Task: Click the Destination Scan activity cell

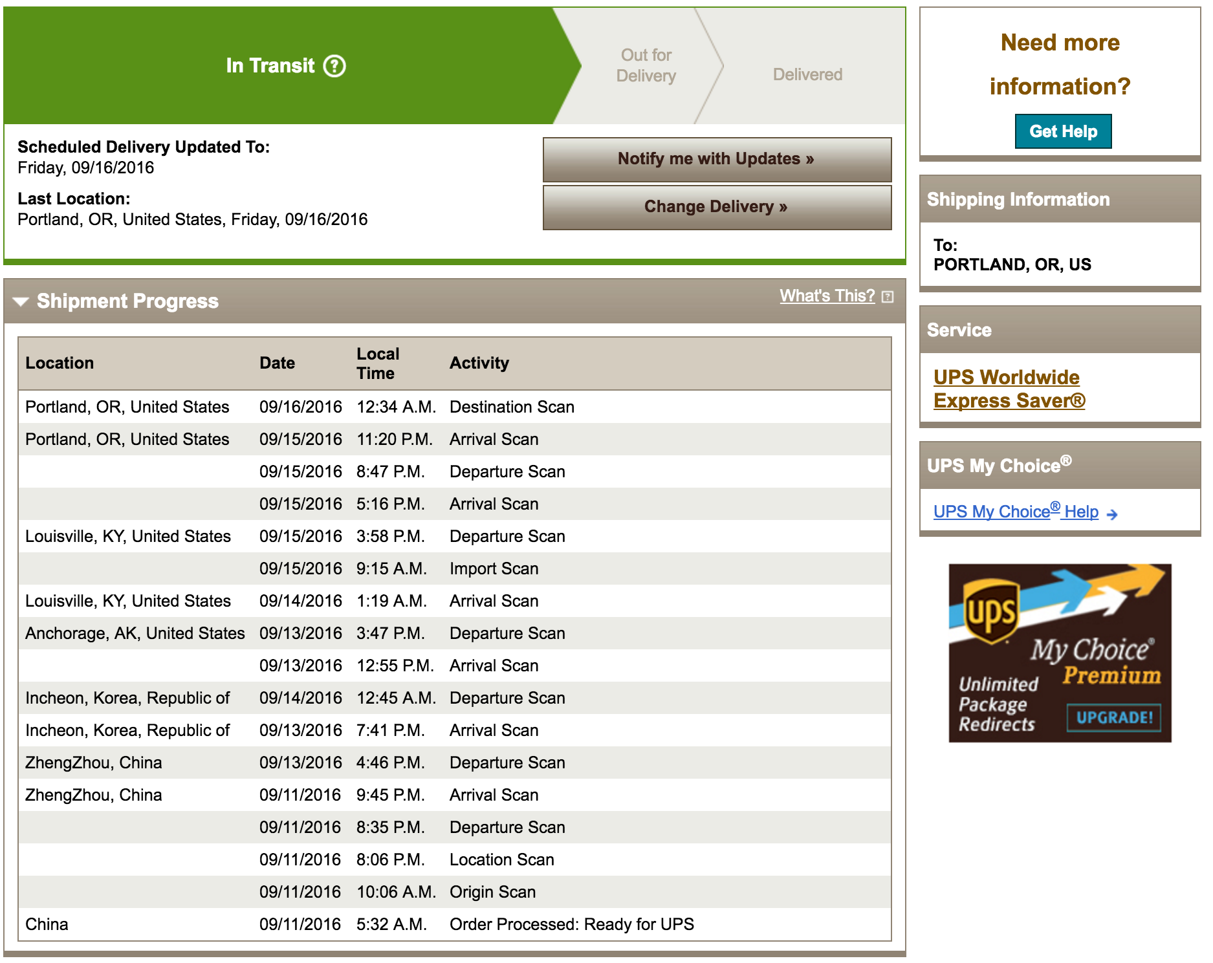Action: tap(512, 407)
